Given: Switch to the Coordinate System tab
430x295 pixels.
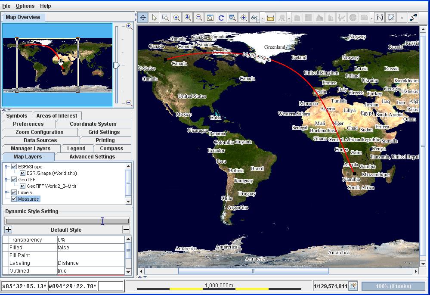Looking at the screenshot, I should point(93,124).
